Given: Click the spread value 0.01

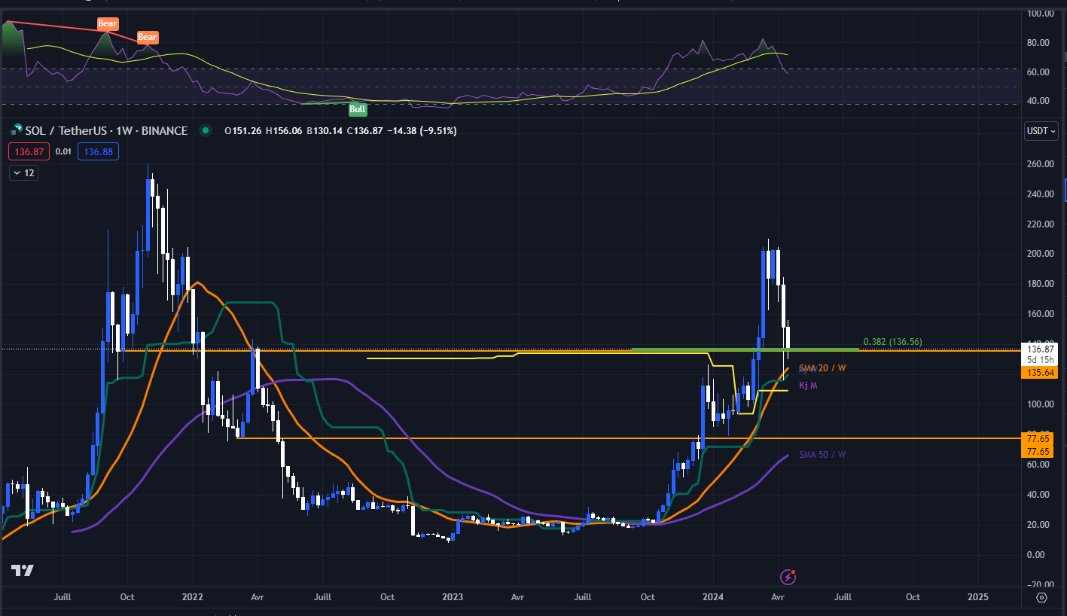Looking at the screenshot, I should (x=63, y=152).
